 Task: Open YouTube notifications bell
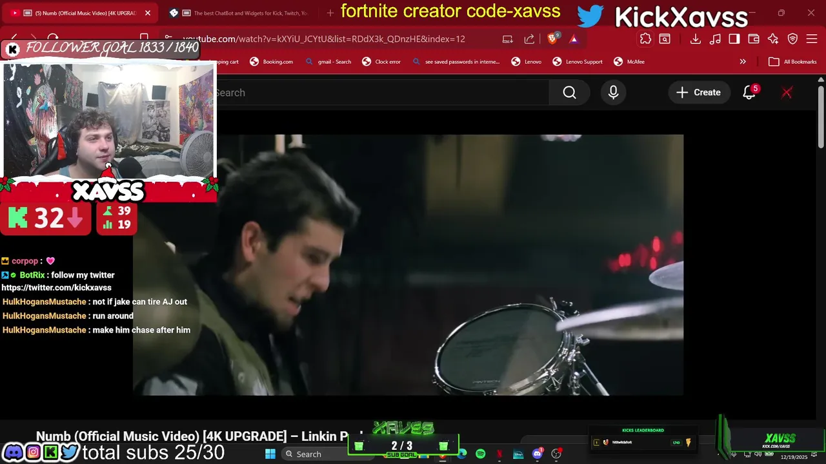749,92
